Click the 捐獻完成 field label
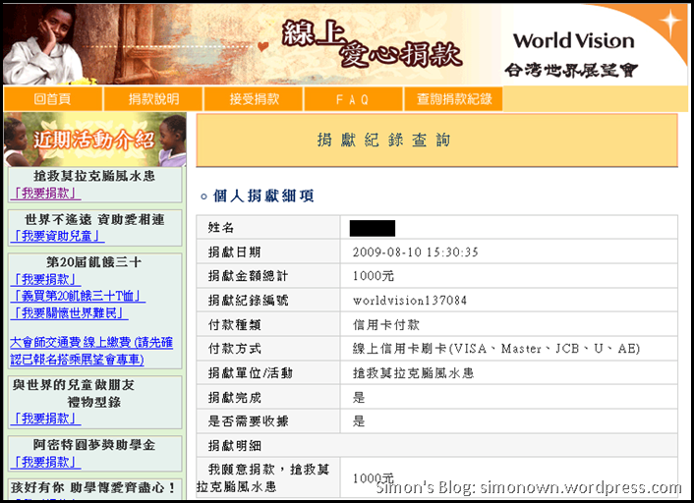 click(x=235, y=397)
